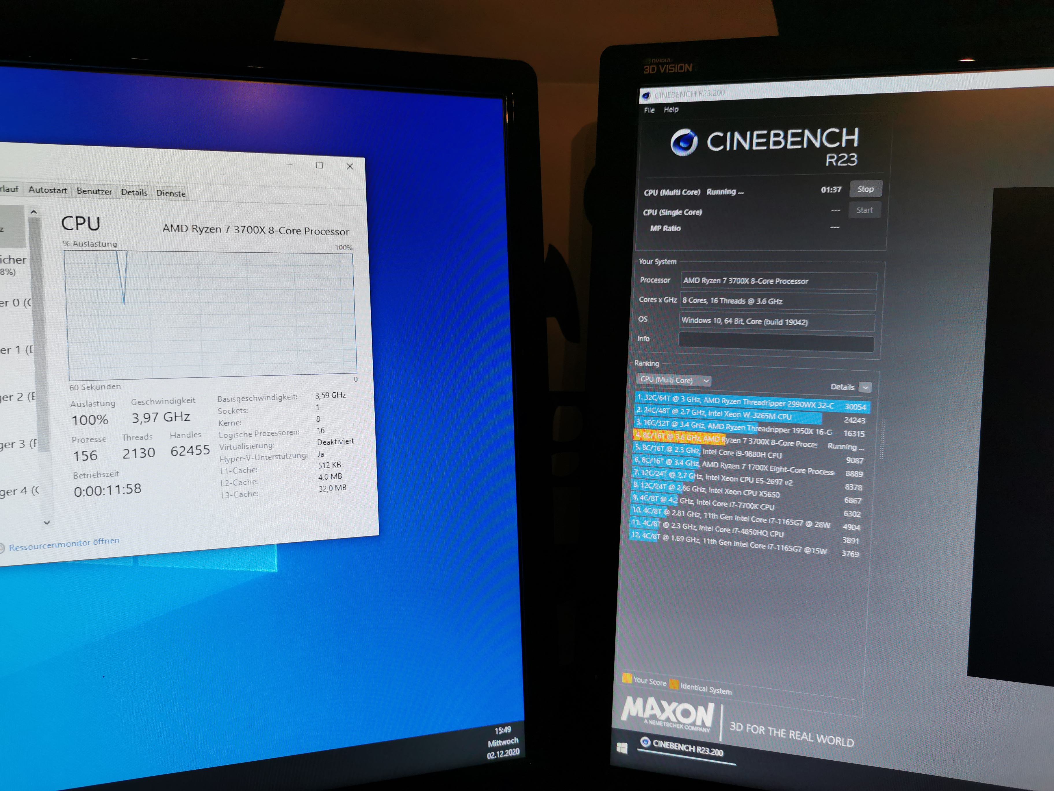
Task: Switch to Benutzer tab in Task Manager
Action: [x=94, y=191]
